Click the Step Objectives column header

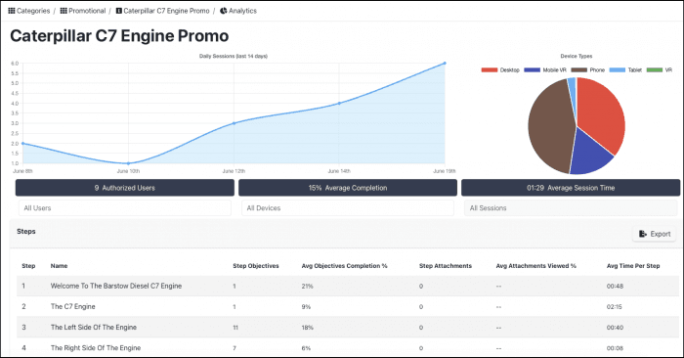(256, 266)
